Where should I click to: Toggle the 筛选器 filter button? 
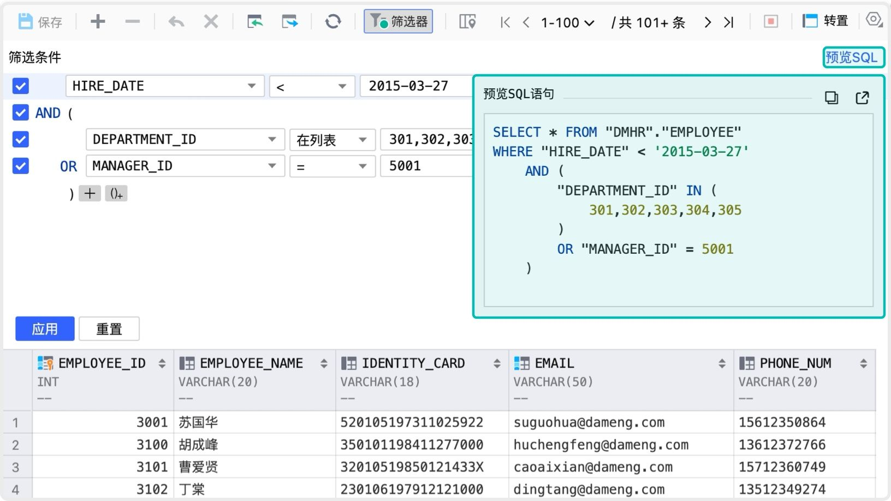tap(399, 22)
